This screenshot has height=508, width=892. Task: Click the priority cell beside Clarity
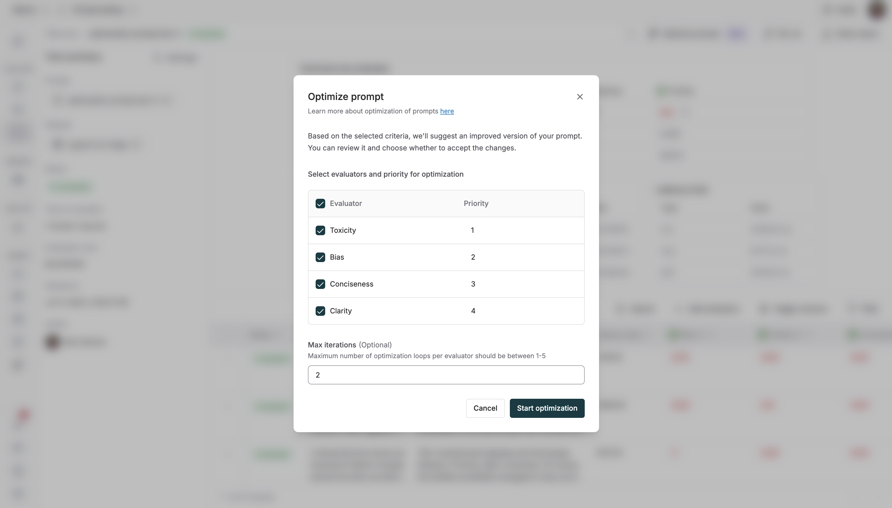(473, 311)
